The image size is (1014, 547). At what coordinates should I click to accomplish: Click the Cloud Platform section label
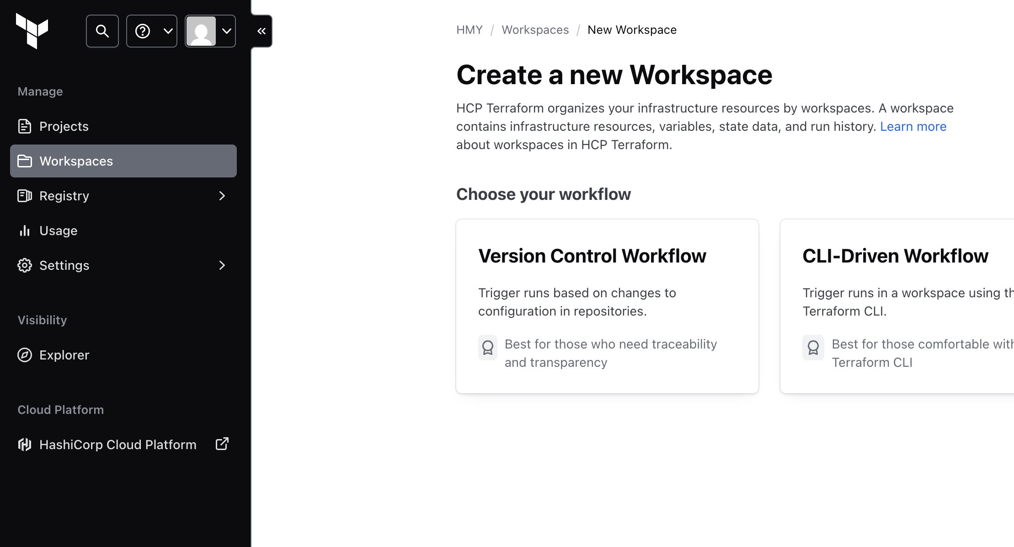coord(60,410)
